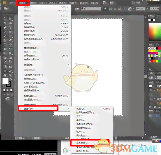The width and height of the screenshot is (161, 155).
Task: Set paint mode to None (red slash)
Action: 11,90
